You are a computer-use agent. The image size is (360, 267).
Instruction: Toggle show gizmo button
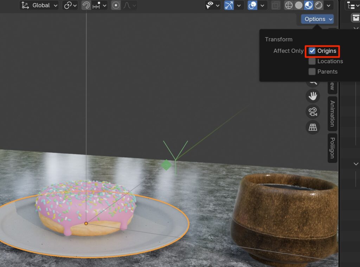pos(229,6)
